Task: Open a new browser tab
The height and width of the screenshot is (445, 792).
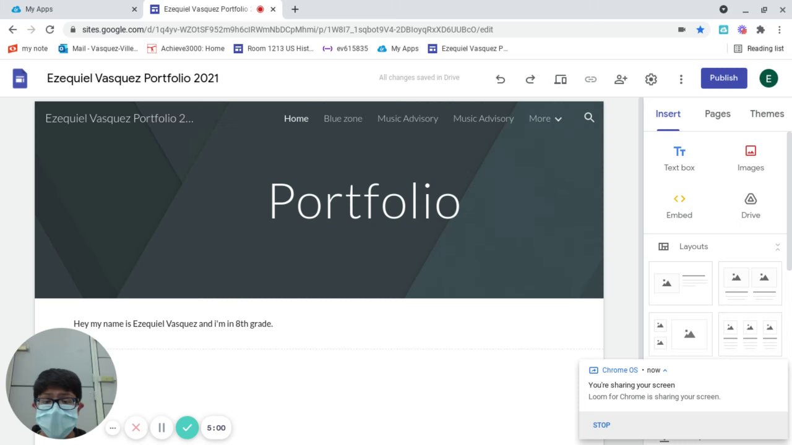Action: click(x=295, y=9)
